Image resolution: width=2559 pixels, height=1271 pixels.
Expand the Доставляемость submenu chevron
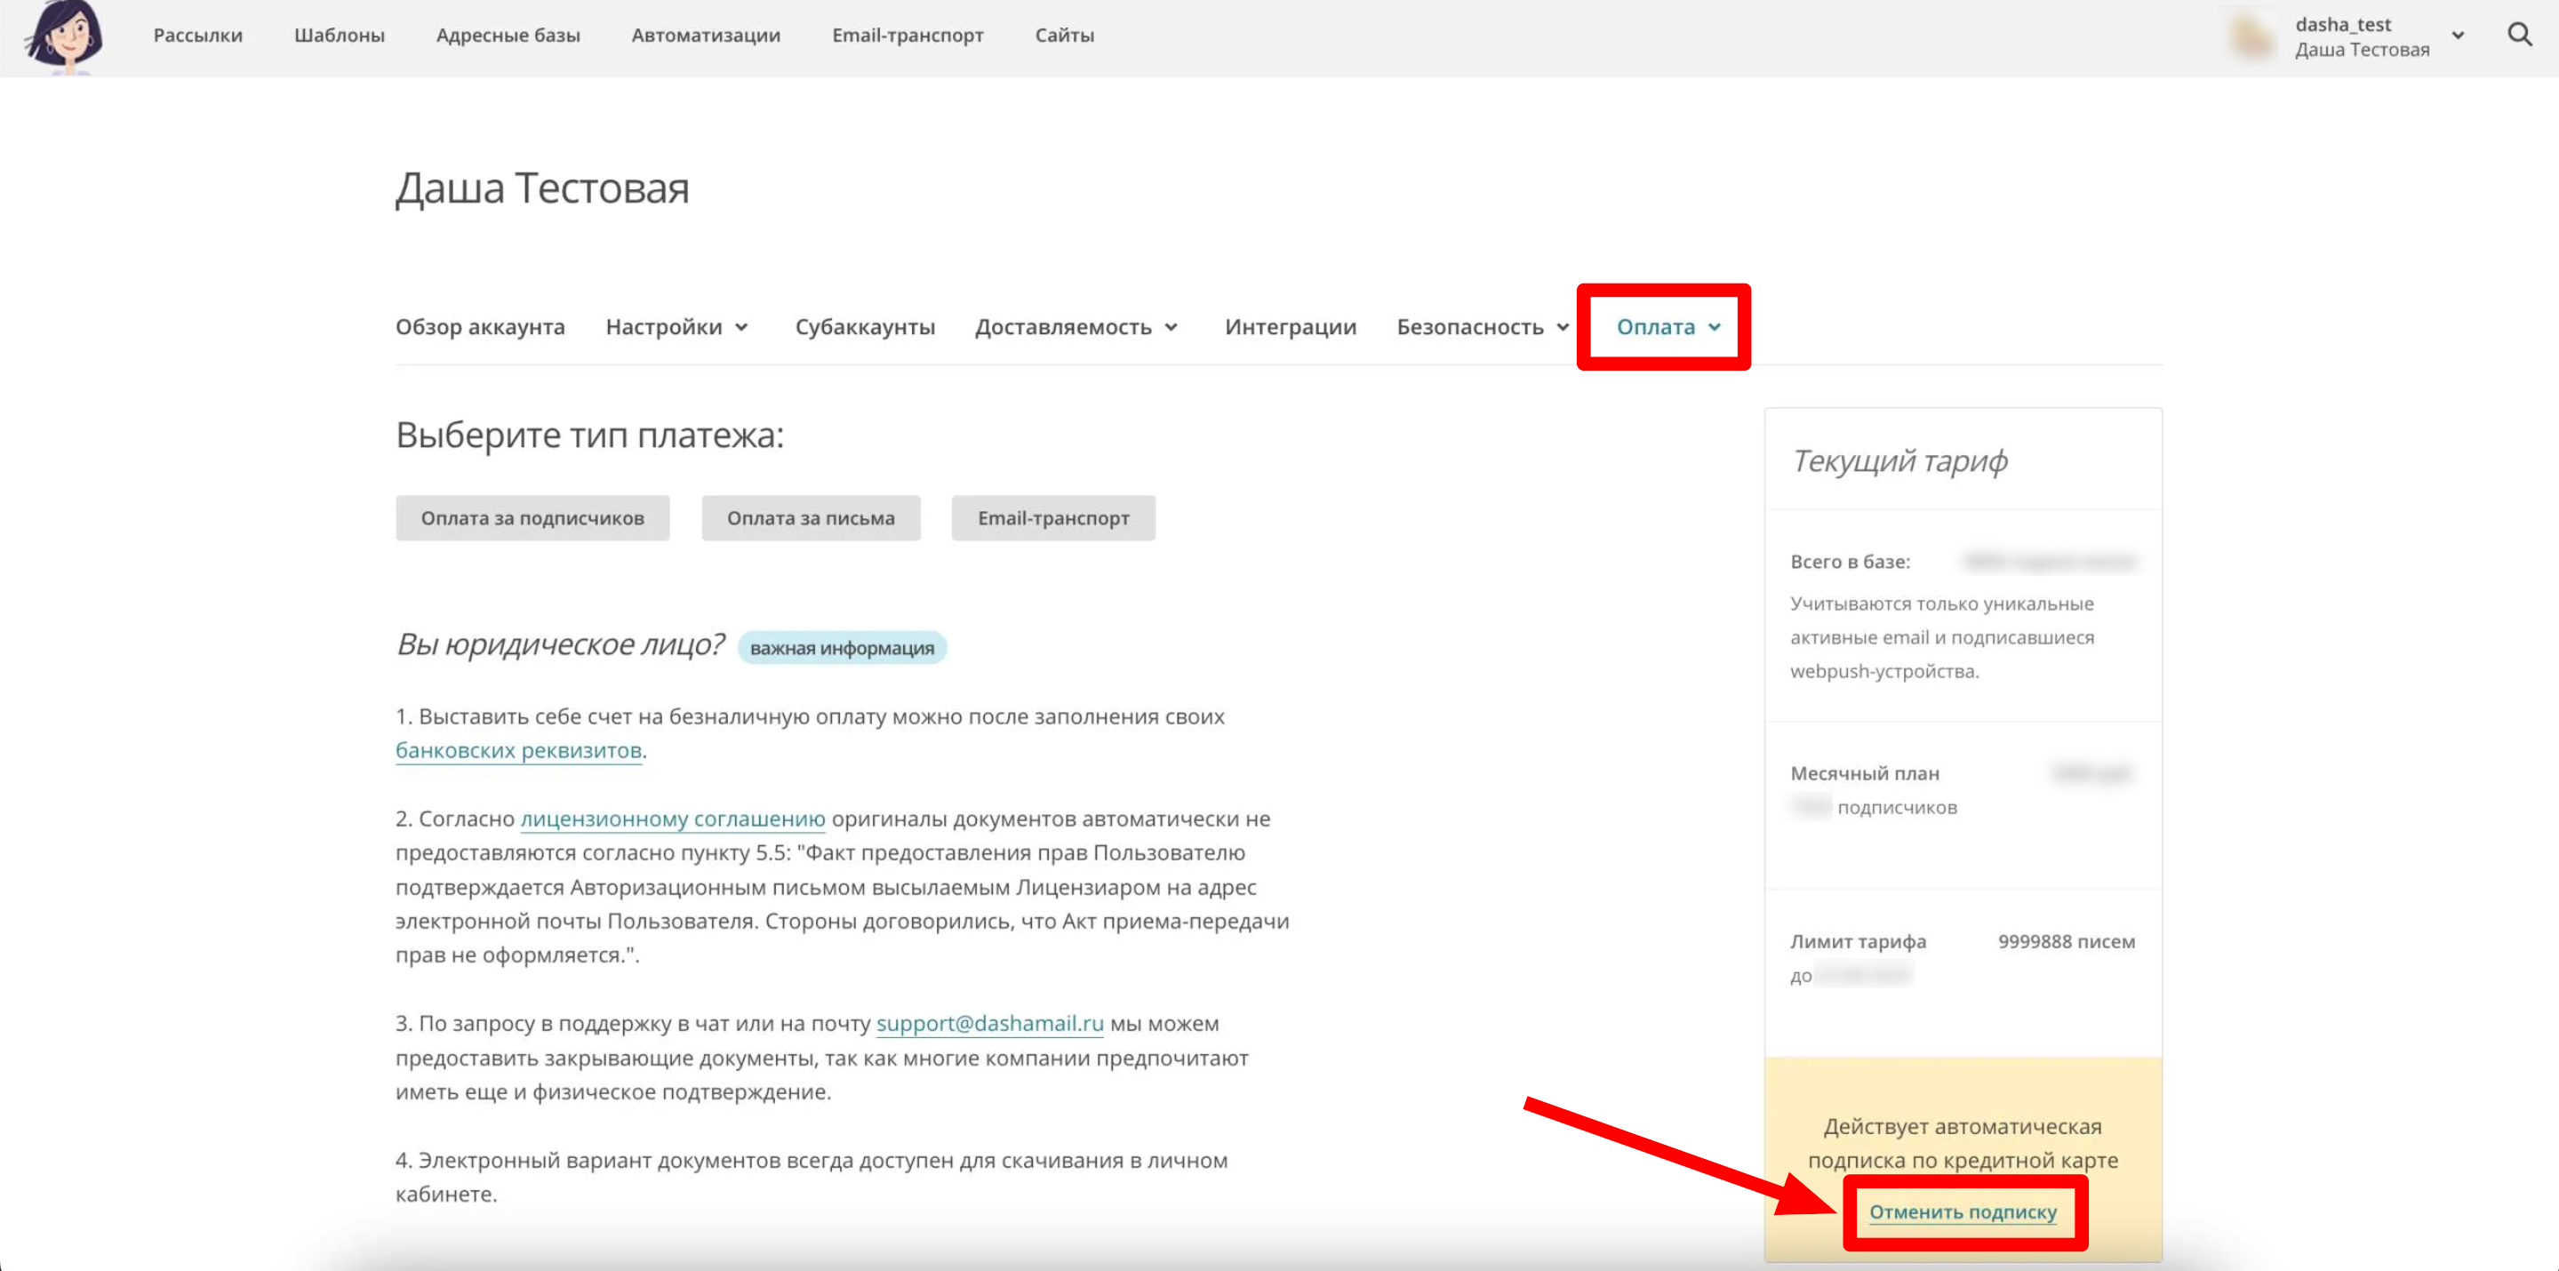[1172, 328]
